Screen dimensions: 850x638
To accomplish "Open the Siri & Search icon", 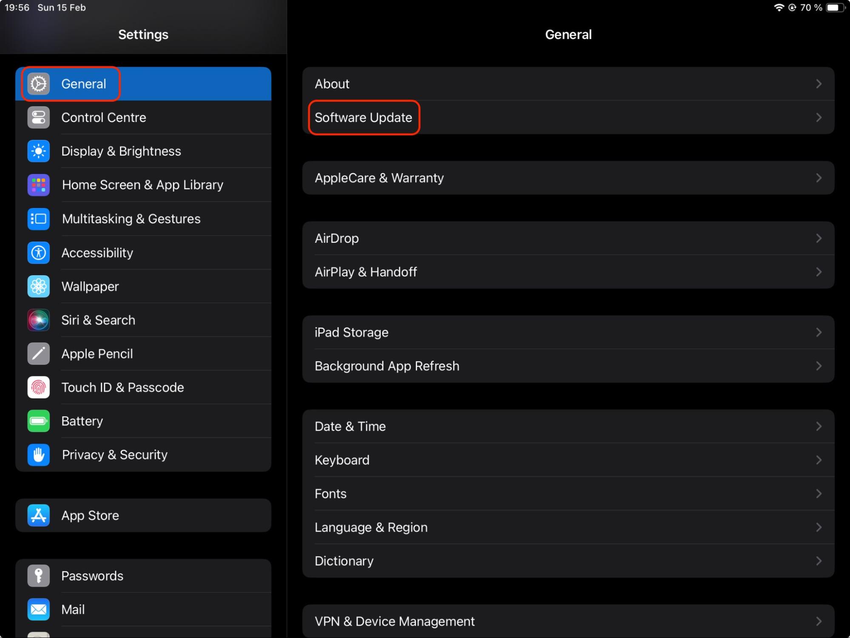I will tap(38, 320).
